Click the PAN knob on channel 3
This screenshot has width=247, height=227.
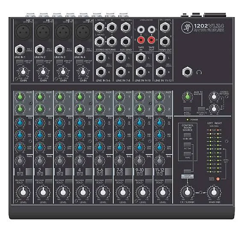60,161
